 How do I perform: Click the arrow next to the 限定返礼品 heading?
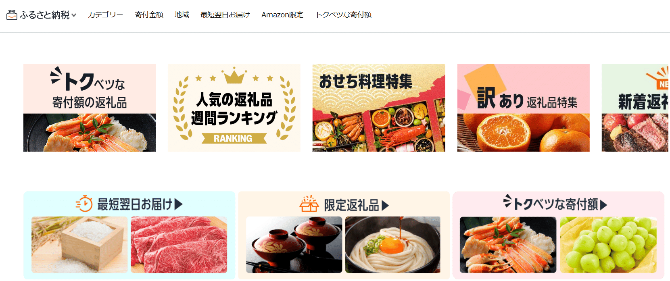coord(385,206)
